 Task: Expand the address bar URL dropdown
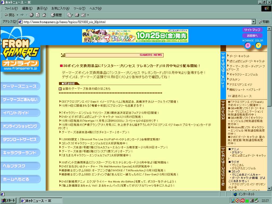(254, 22)
